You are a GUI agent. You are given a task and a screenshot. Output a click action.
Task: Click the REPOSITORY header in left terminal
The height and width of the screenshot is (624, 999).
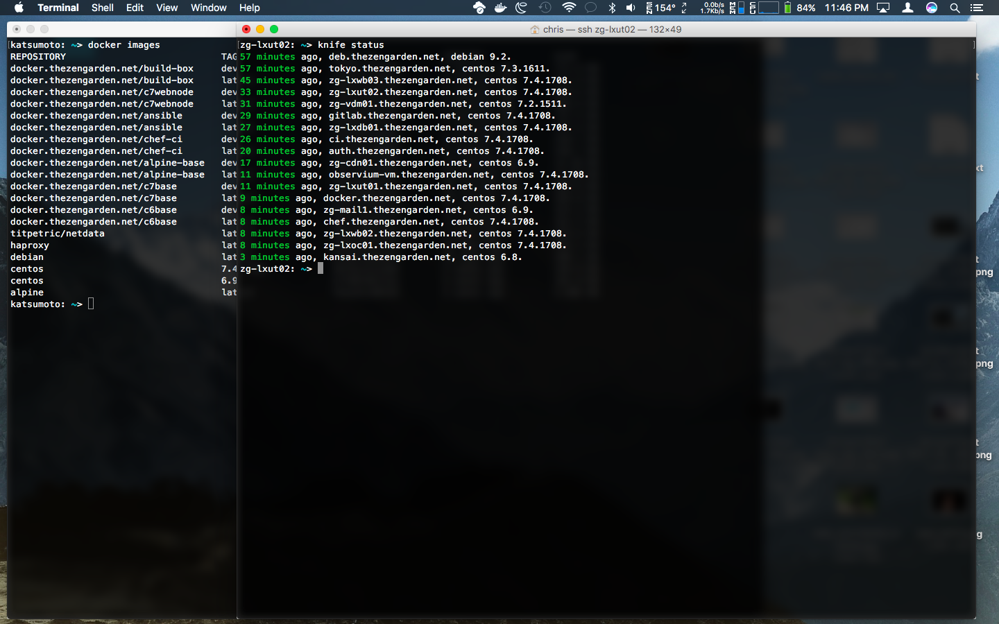[x=38, y=57]
